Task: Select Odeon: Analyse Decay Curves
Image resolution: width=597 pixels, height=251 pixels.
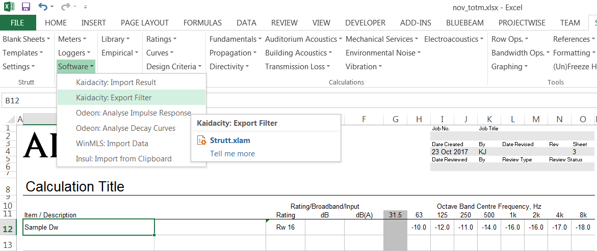Action: [132, 128]
